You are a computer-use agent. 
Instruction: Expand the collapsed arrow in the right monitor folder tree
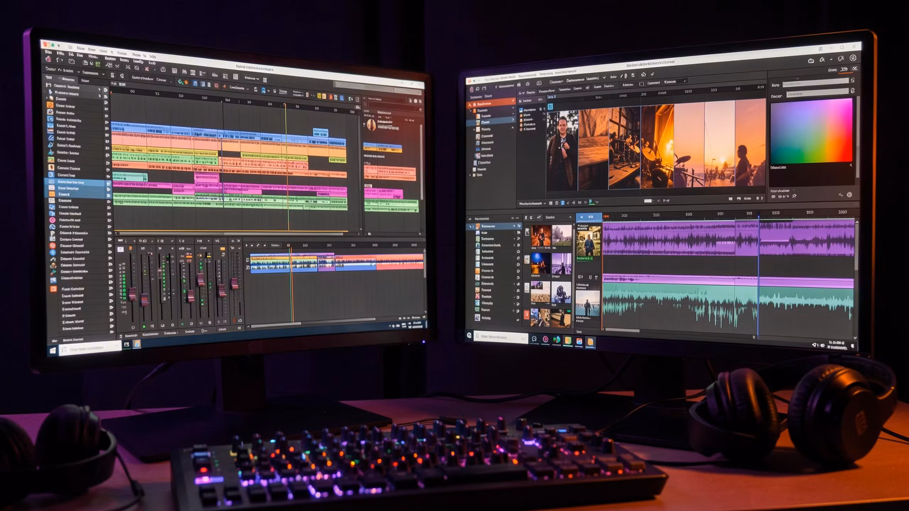[x=474, y=130]
